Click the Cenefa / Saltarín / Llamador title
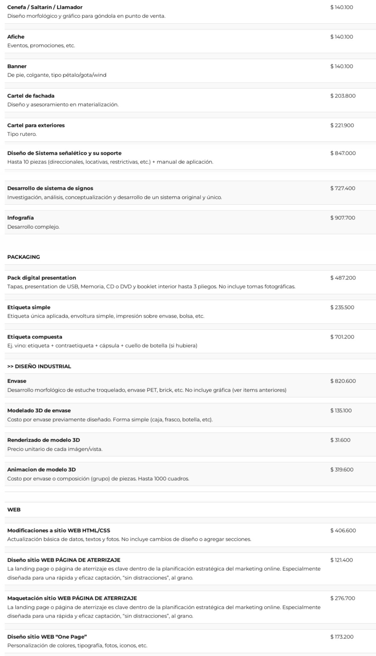The width and height of the screenshot is (376, 656). [45, 7]
